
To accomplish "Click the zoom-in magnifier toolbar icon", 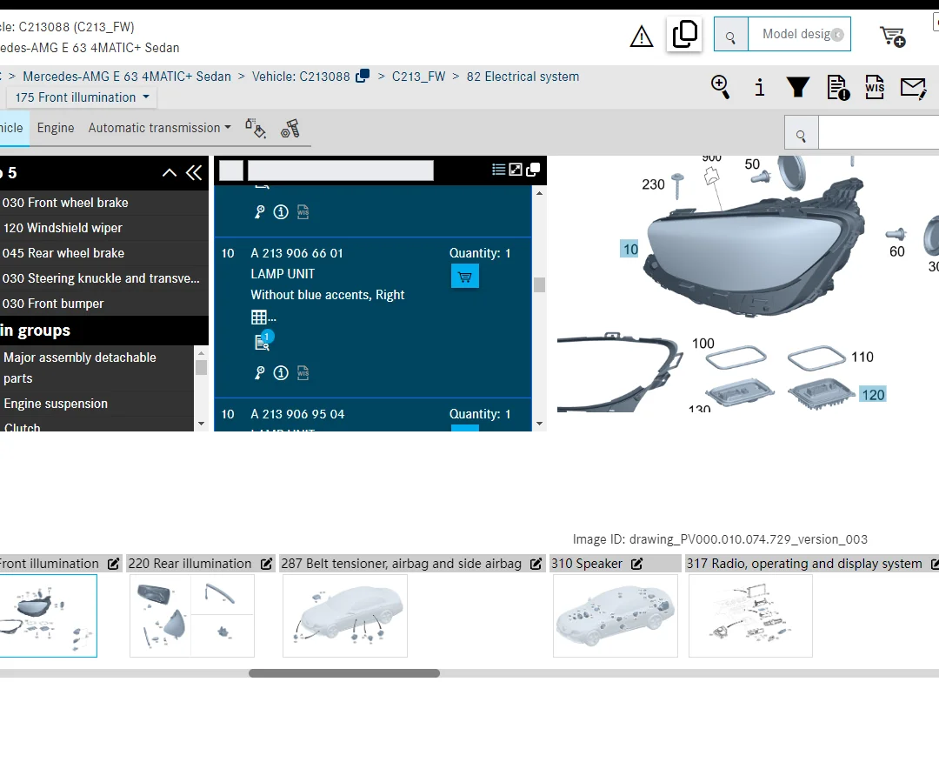I will tap(721, 87).
